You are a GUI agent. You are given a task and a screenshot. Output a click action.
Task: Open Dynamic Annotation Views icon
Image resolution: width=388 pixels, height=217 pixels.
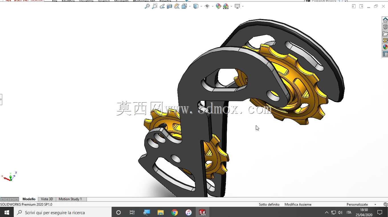coord(177,6)
